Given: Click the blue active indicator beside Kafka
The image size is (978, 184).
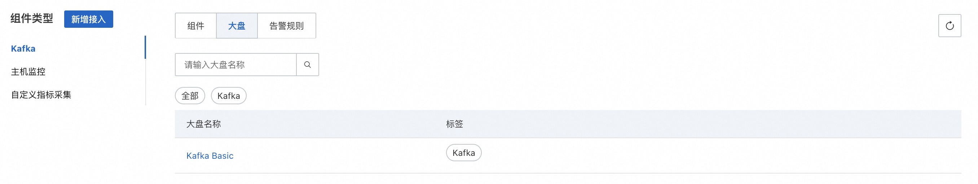Looking at the screenshot, I should click(x=145, y=47).
